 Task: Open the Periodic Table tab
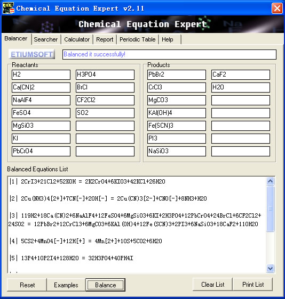pyautogui.click(x=138, y=39)
